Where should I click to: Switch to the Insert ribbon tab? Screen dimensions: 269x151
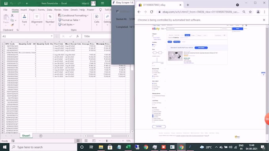coord(24,10)
